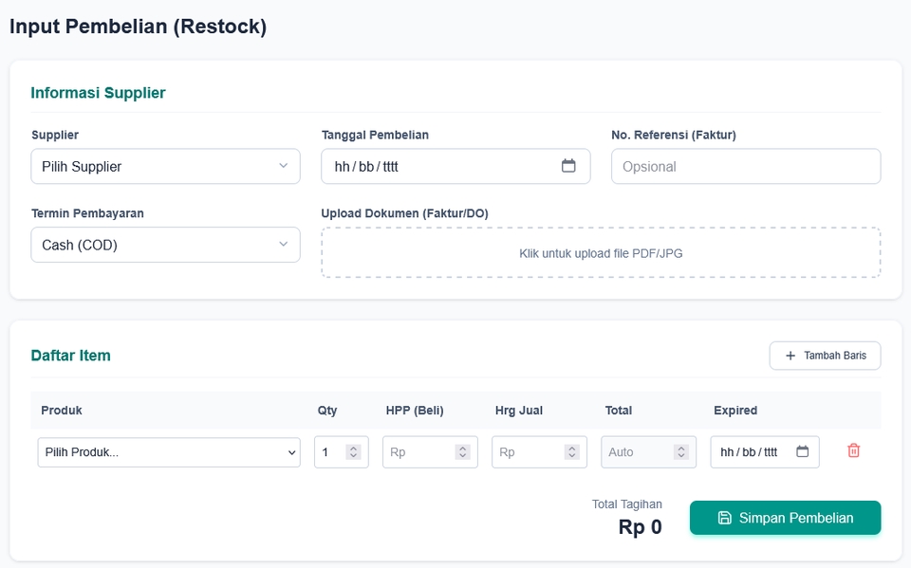The width and height of the screenshot is (911, 568).
Task: Click the HPP (Beli) column header
Action: [x=415, y=410]
